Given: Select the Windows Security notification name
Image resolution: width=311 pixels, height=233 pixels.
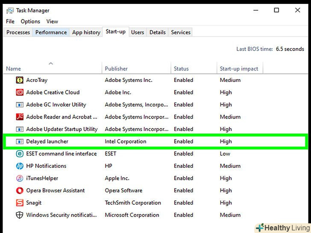Looking at the screenshot, I should [x=62, y=215].
